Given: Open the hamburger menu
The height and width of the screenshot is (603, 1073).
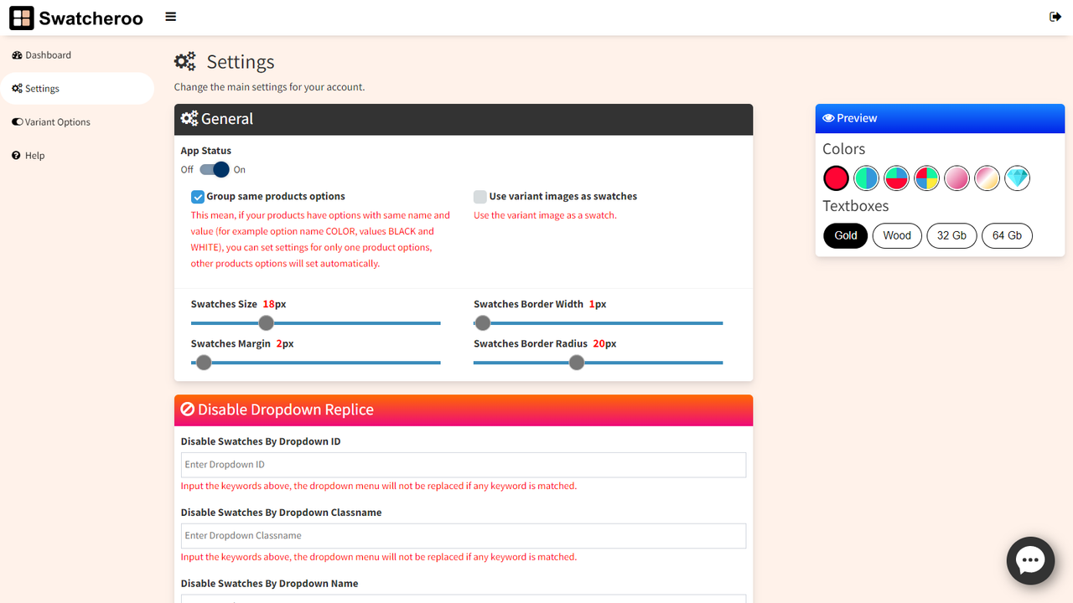Looking at the screenshot, I should coord(170,17).
